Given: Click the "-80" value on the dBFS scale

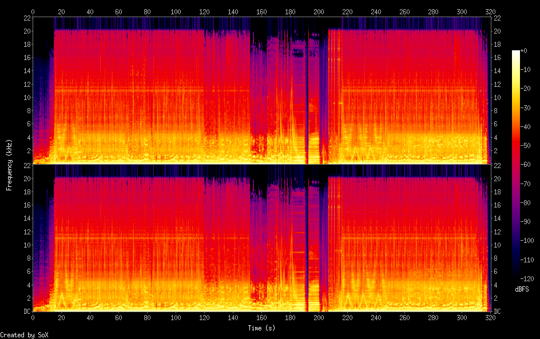Looking at the screenshot, I should (525, 203).
